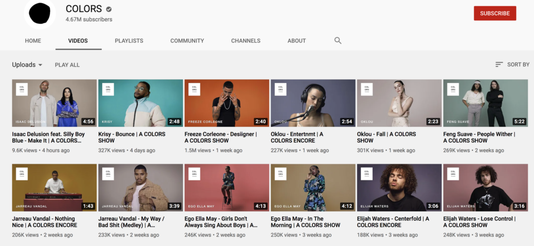Viewport: 534px width, 246px height.
Task: Open the Krisy Bounce video thumbnail
Action: point(141,103)
